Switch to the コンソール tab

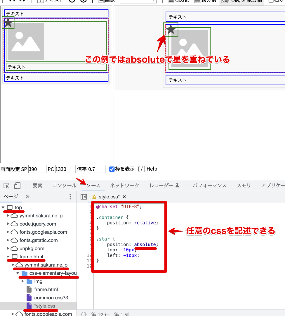click(64, 186)
